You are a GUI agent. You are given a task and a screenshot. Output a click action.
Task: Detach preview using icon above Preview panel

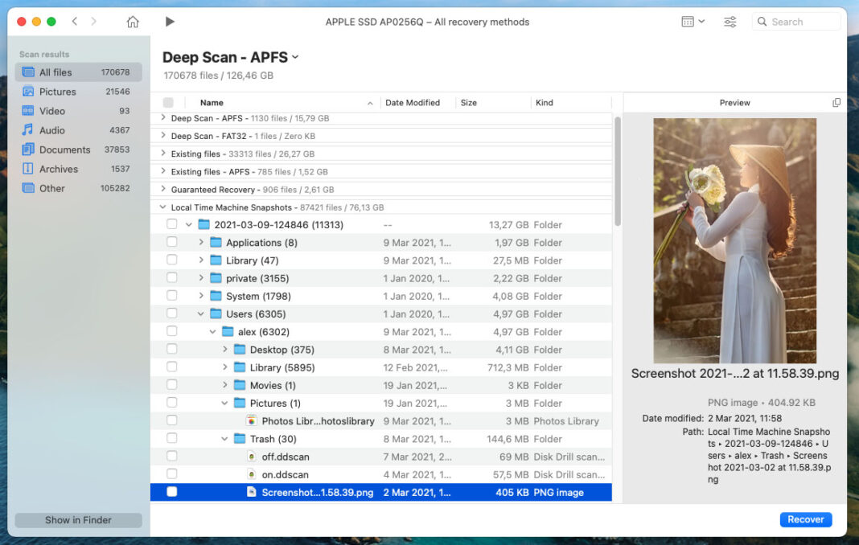click(x=836, y=102)
